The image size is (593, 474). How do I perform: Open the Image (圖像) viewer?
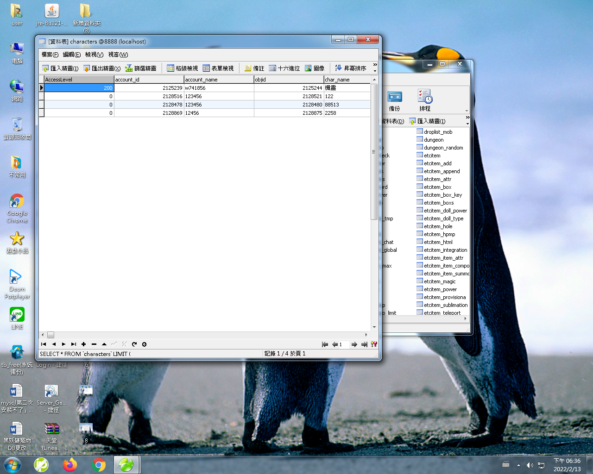pyautogui.click(x=315, y=68)
